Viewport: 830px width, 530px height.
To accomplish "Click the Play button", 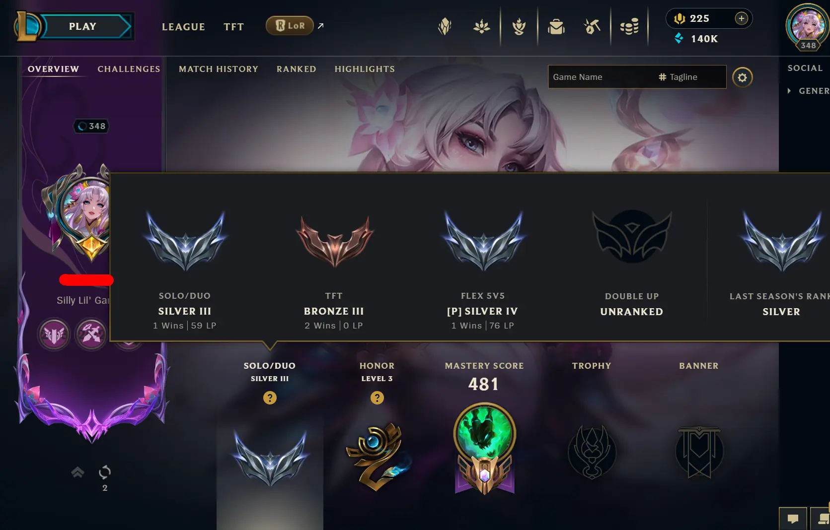I will pos(83,26).
